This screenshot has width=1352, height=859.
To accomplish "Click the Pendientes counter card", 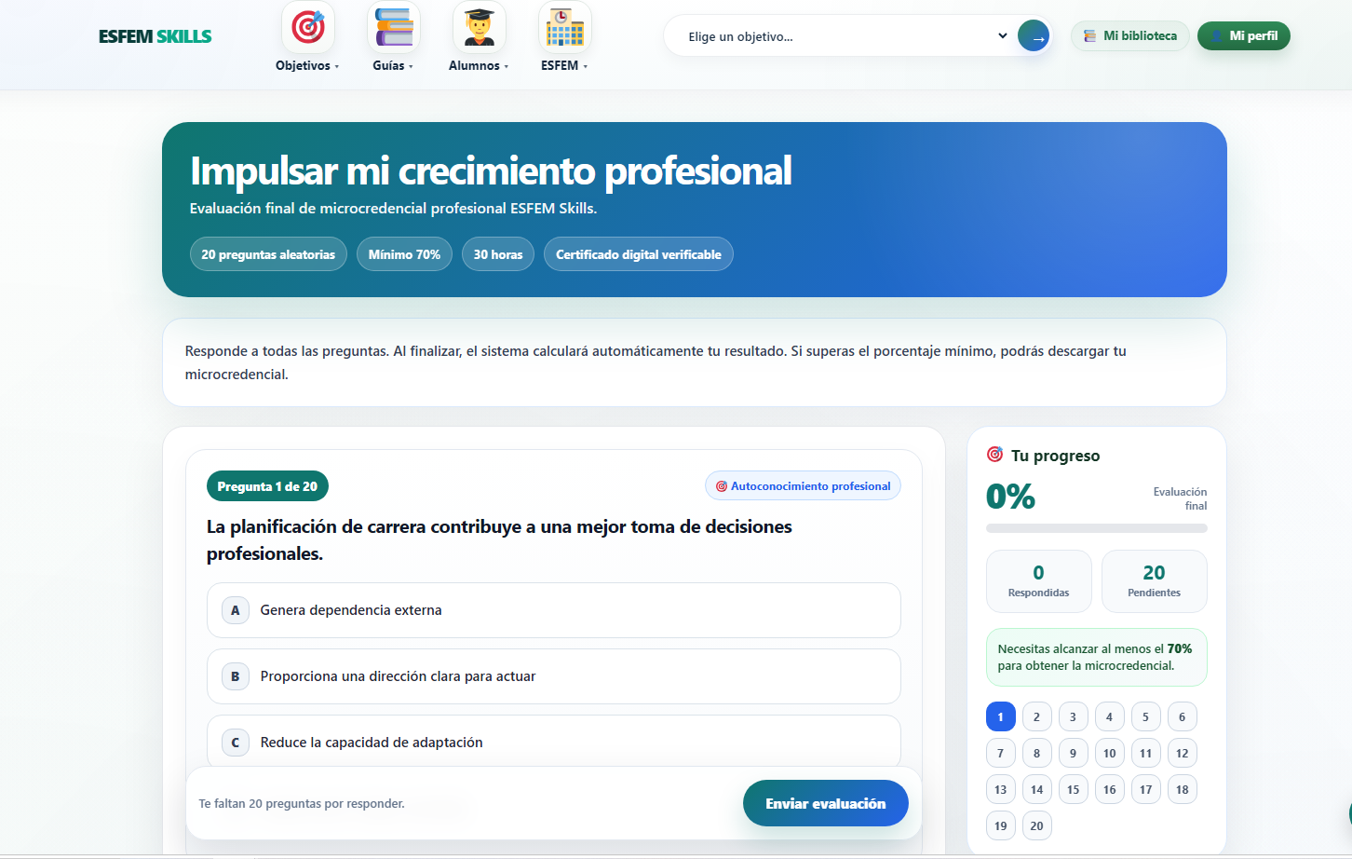I will (1155, 581).
